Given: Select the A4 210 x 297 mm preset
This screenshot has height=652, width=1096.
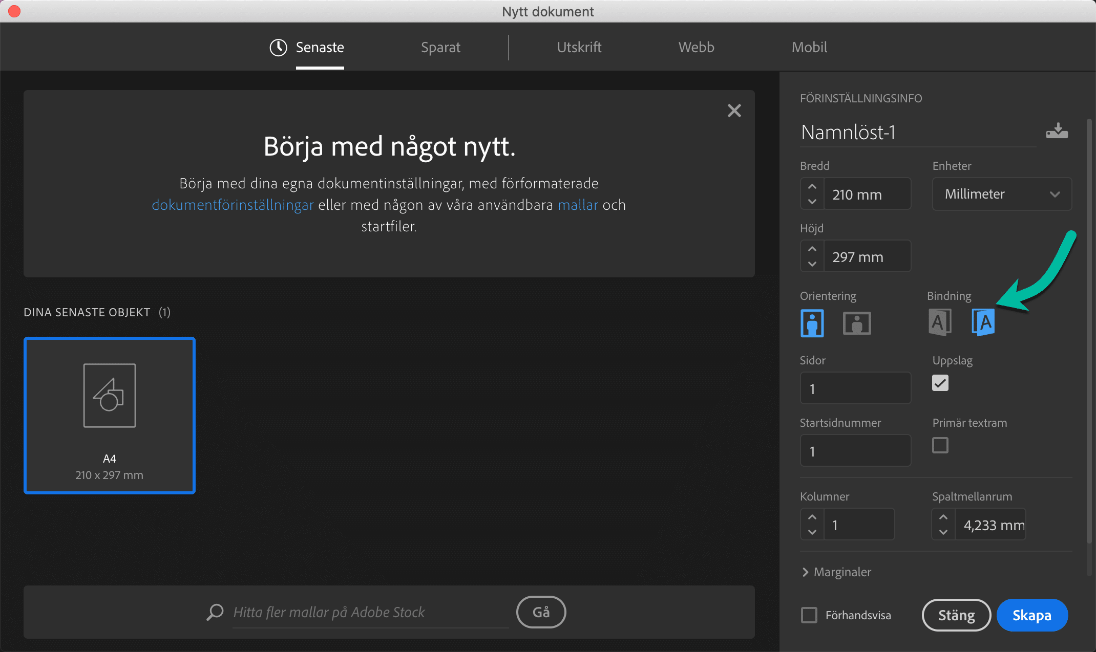Looking at the screenshot, I should [x=110, y=416].
